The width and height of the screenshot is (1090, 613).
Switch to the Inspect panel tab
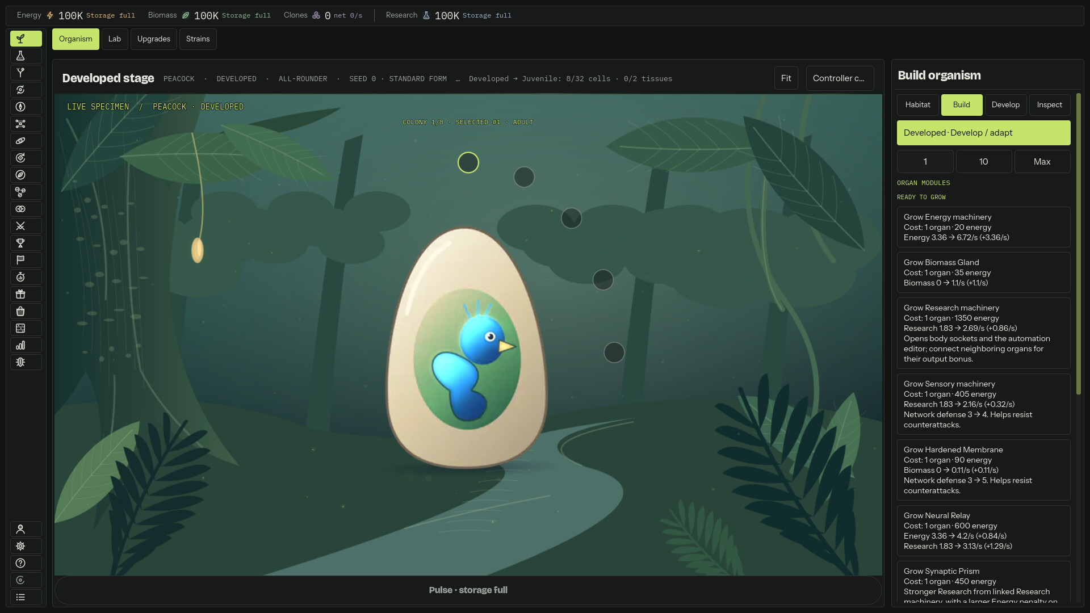coord(1049,105)
